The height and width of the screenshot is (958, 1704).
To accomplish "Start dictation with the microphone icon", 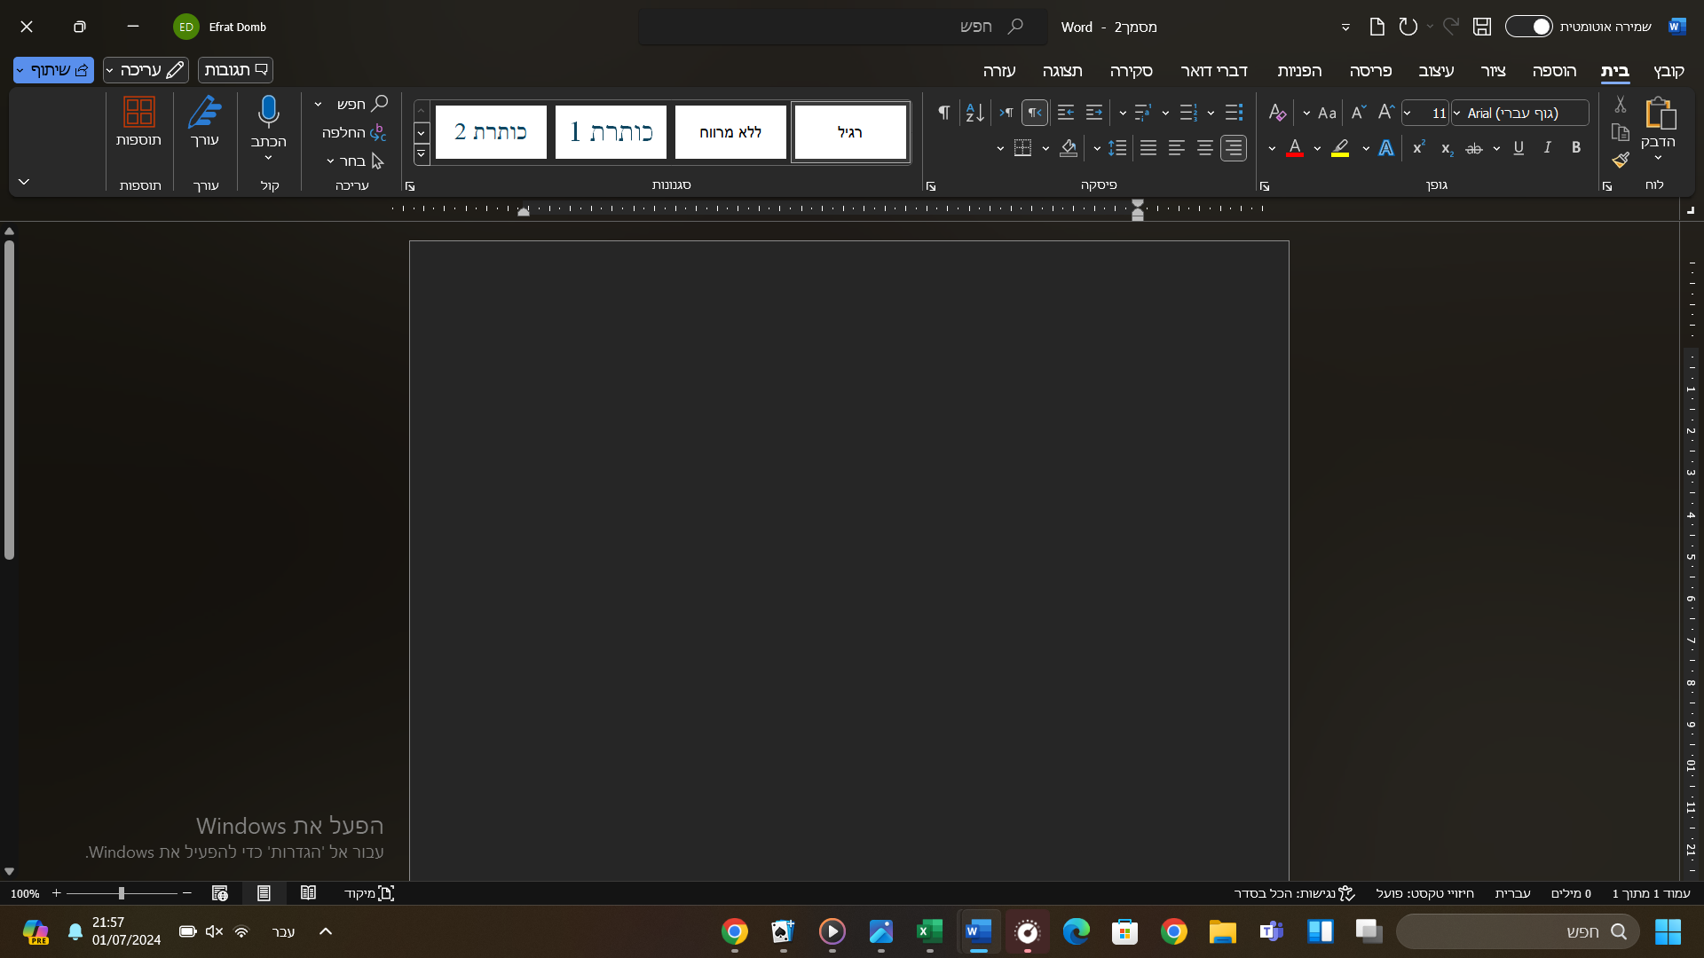I will pyautogui.click(x=268, y=113).
